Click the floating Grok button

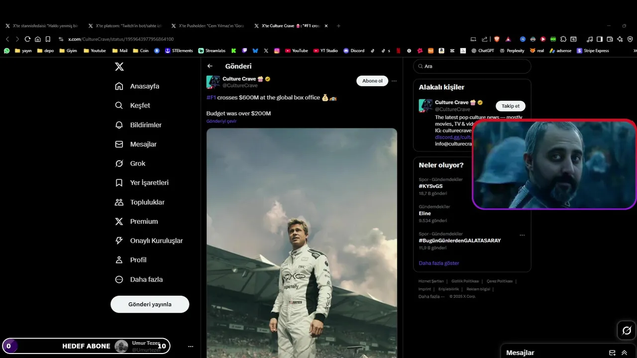[627, 331]
